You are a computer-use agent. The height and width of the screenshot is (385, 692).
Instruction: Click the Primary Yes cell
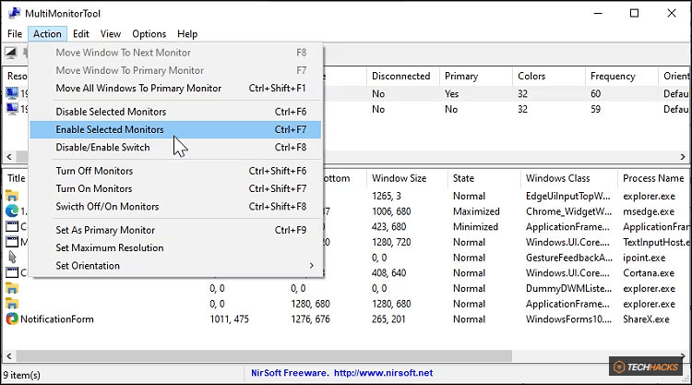(x=451, y=93)
